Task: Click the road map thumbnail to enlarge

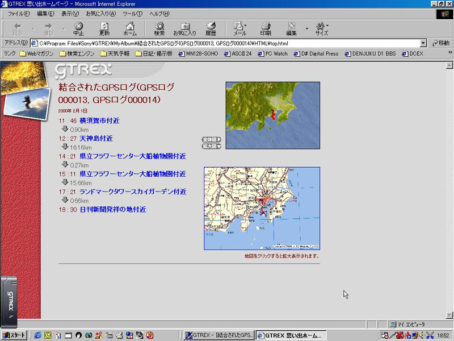Action: (262, 208)
